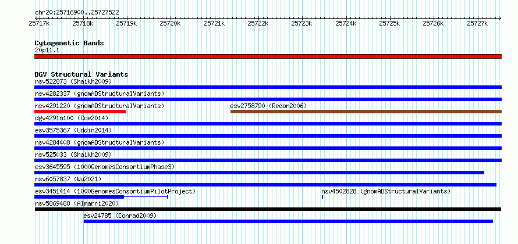Open variant label nsv4291220 (gnomADStructuralVariants)

(x=100, y=106)
